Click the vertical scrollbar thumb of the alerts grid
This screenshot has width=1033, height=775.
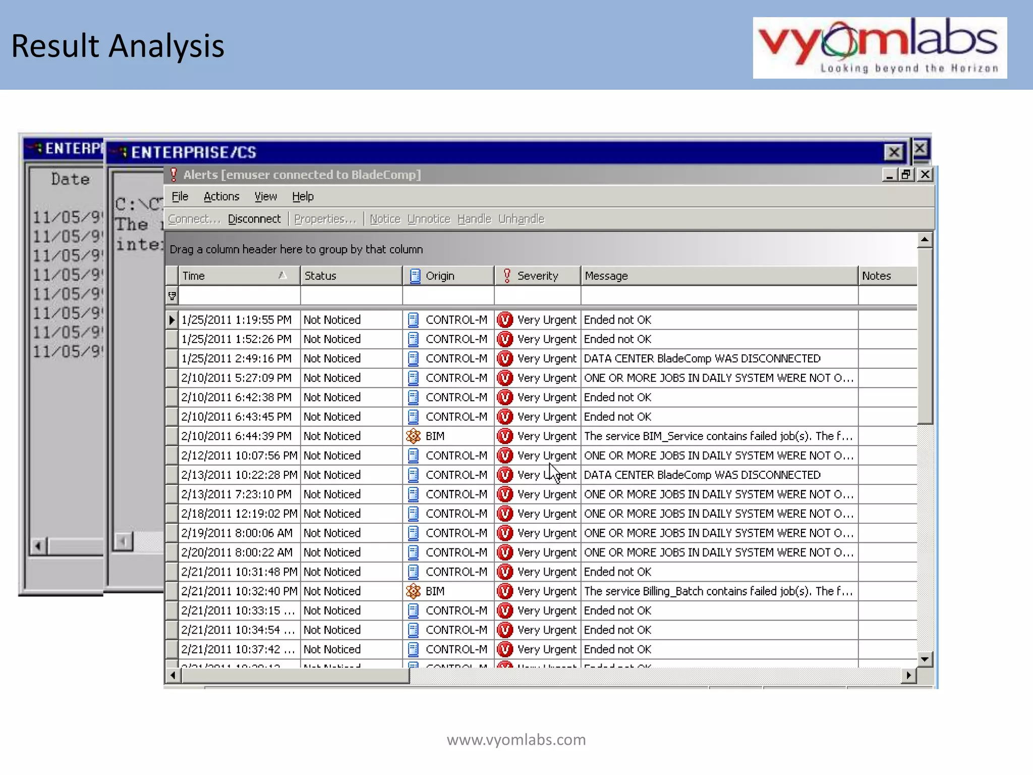925,336
